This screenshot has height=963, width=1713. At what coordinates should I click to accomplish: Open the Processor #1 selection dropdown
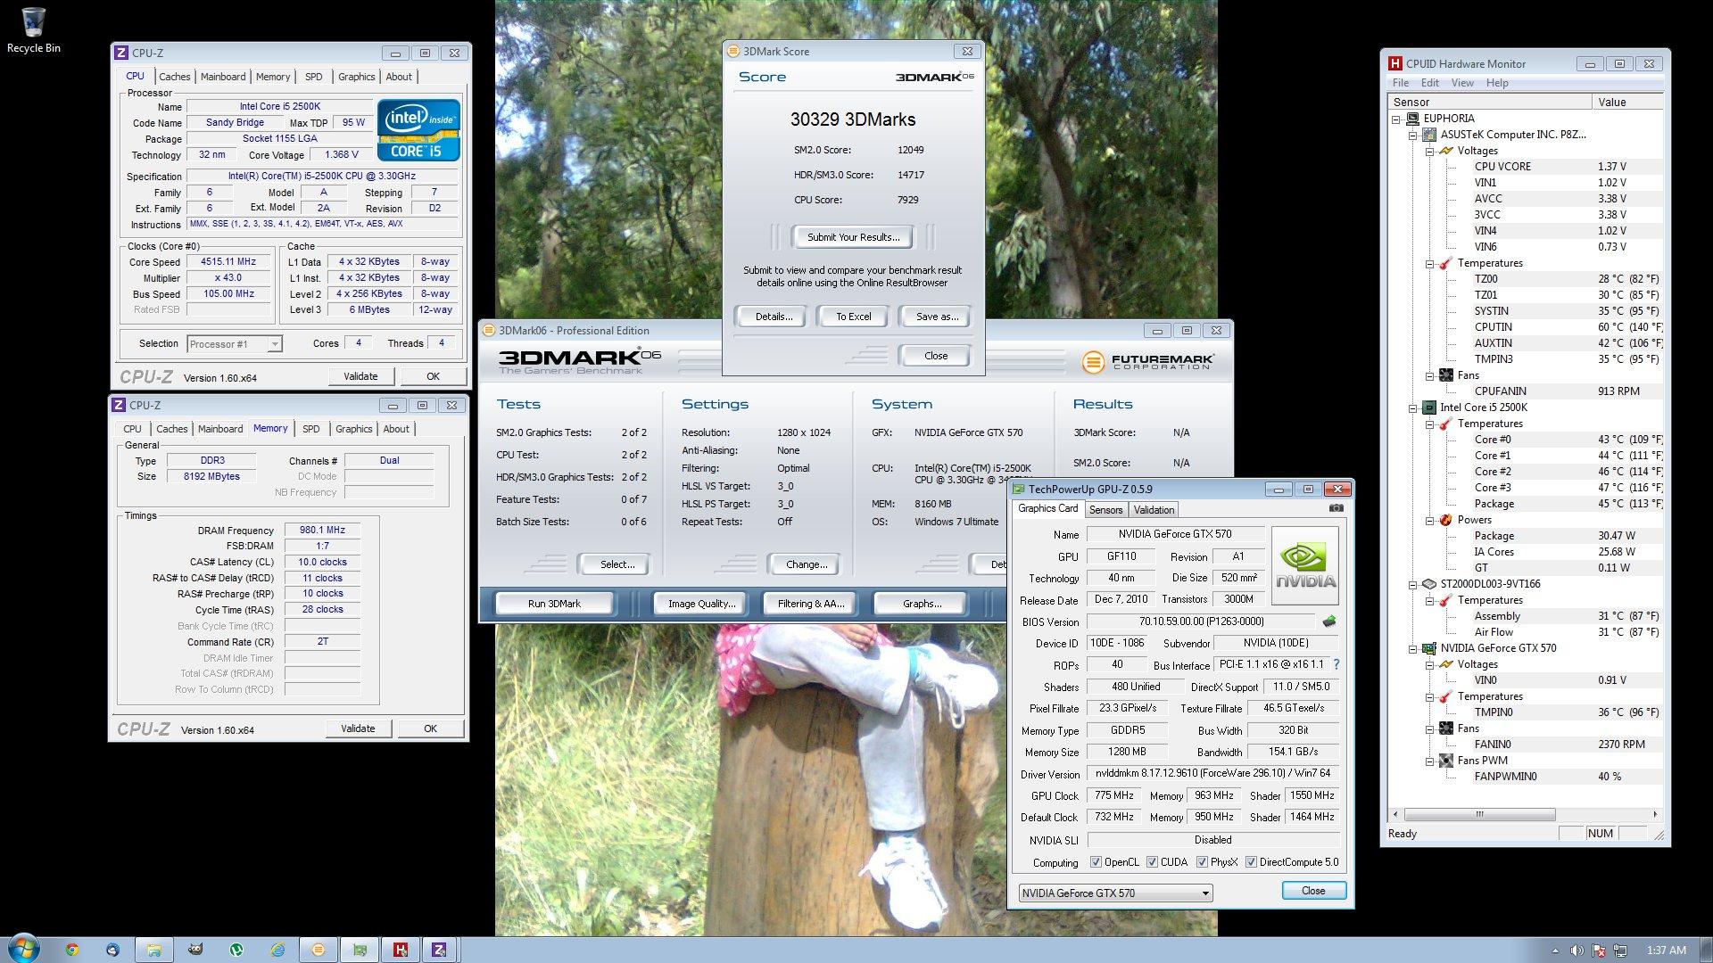pyautogui.click(x=235, y=344)
